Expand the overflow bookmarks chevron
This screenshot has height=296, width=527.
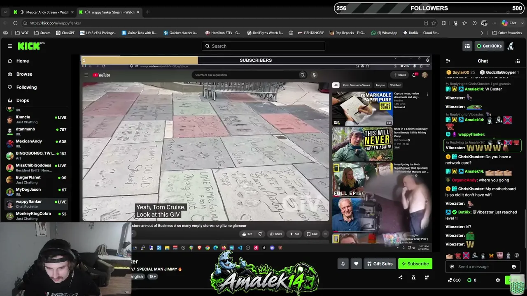point(482,33)
